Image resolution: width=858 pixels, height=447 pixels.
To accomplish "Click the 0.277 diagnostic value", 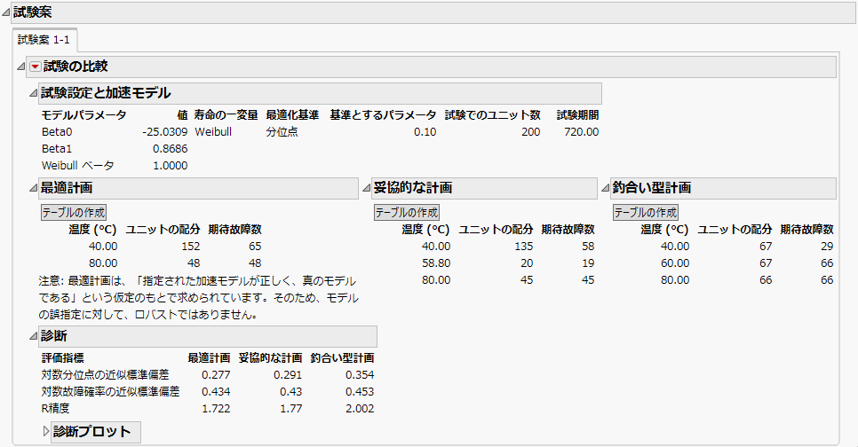I will click(216, 375).
